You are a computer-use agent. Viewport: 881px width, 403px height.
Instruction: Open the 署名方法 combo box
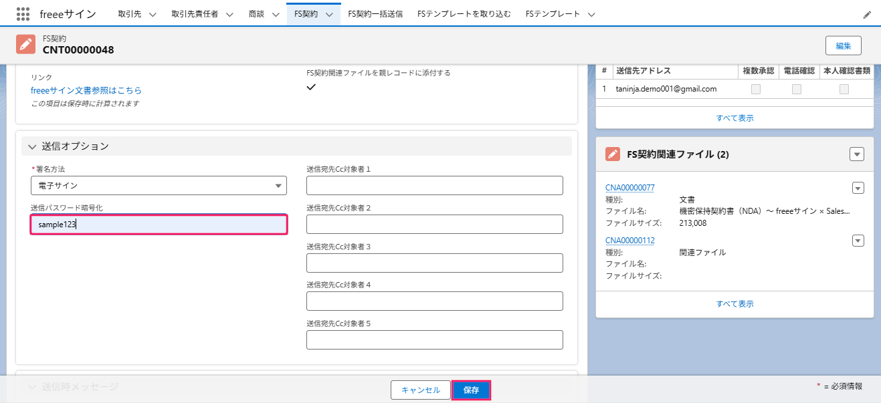click(x=159, y=185)
